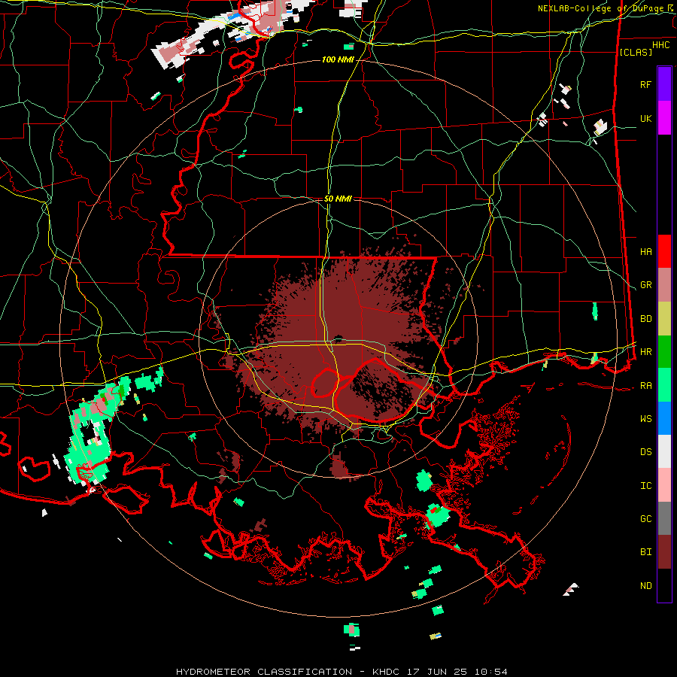Click the [CLAS] label

(636, 52)
